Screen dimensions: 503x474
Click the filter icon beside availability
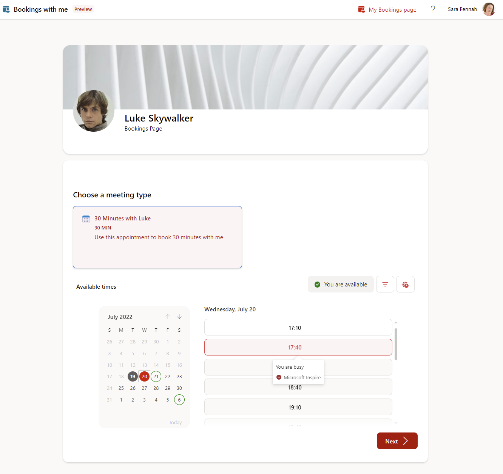coord(385,284)
